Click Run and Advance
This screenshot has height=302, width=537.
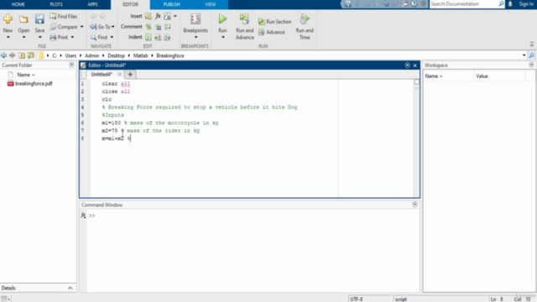(244, 27)
